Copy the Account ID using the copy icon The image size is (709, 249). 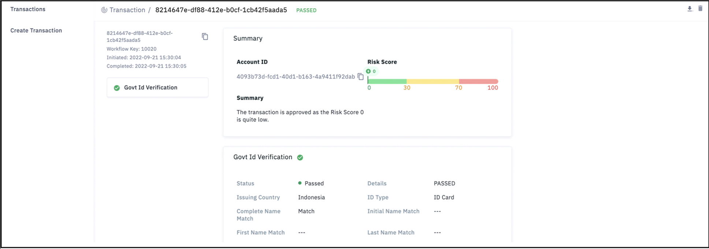(x=361, y=77)
